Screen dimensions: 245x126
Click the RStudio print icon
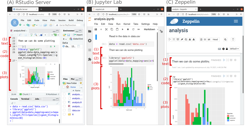[51, 25]
